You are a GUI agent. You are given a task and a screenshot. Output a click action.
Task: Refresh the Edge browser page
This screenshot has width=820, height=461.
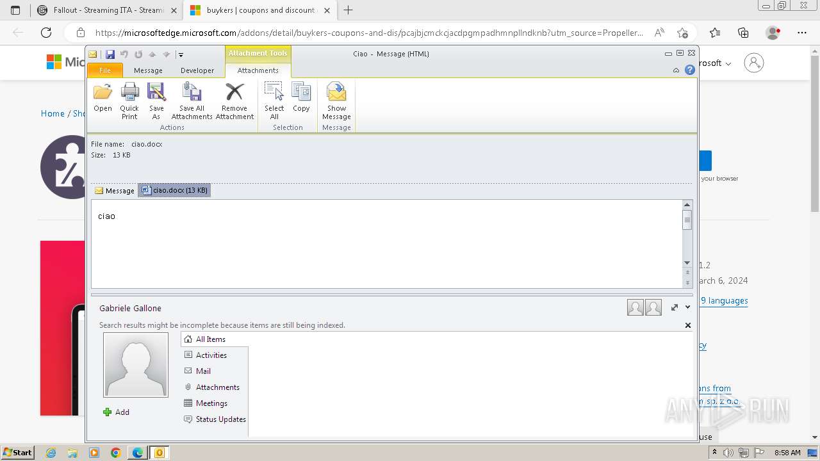[46, 33]
